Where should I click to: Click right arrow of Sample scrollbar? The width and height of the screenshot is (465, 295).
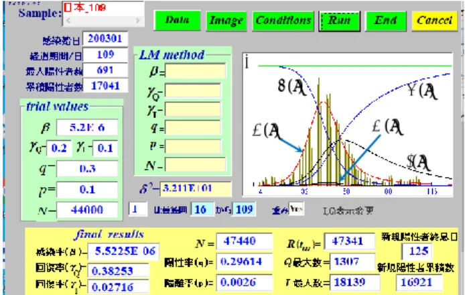coord(137,21)
